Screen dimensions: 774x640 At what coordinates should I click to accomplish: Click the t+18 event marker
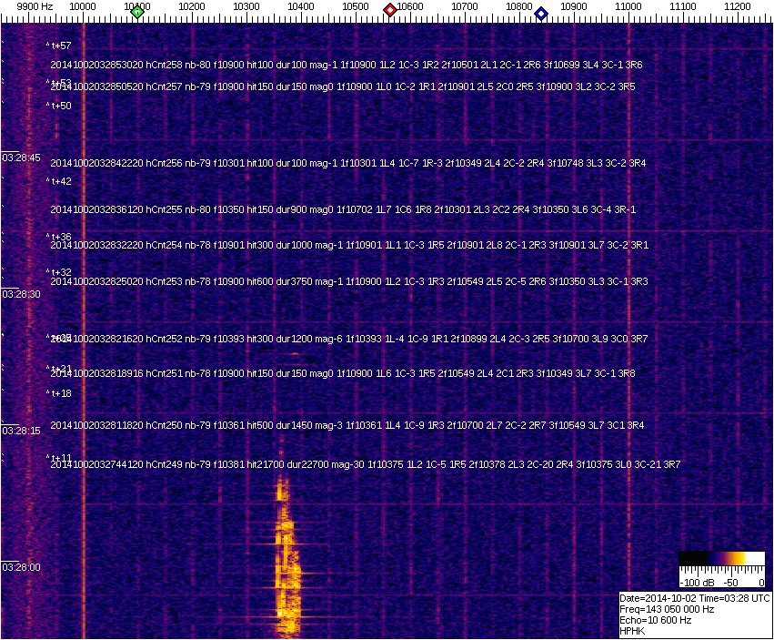tap(60, 393)
